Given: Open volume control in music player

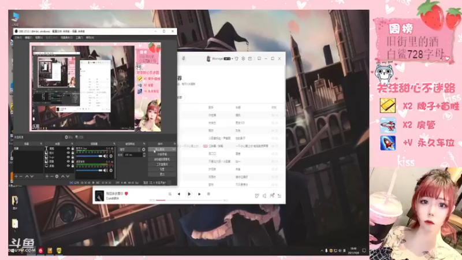Looking at the screenshot, I should [x=264, y=196].
